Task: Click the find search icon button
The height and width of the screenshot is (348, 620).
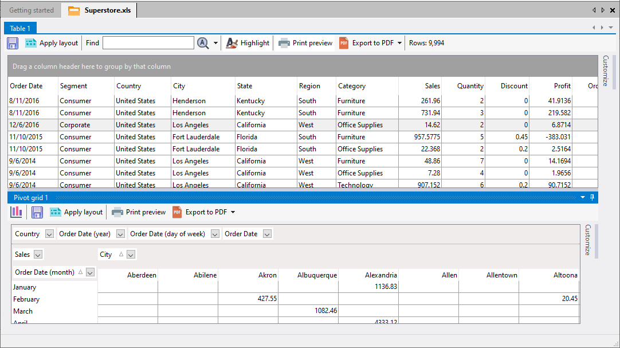Action: pos(203,43)
